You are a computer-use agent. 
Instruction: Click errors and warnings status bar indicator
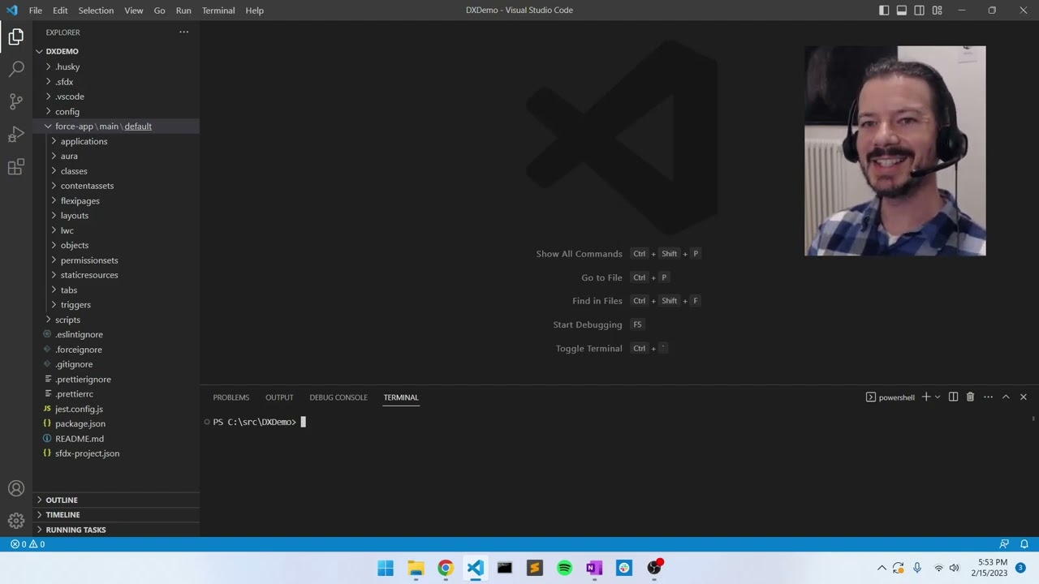tap(28, 544)
